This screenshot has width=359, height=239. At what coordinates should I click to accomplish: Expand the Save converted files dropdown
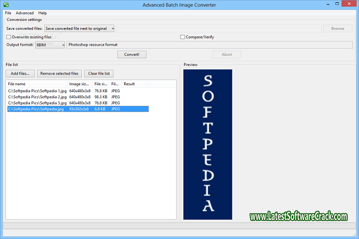point(80,28)
